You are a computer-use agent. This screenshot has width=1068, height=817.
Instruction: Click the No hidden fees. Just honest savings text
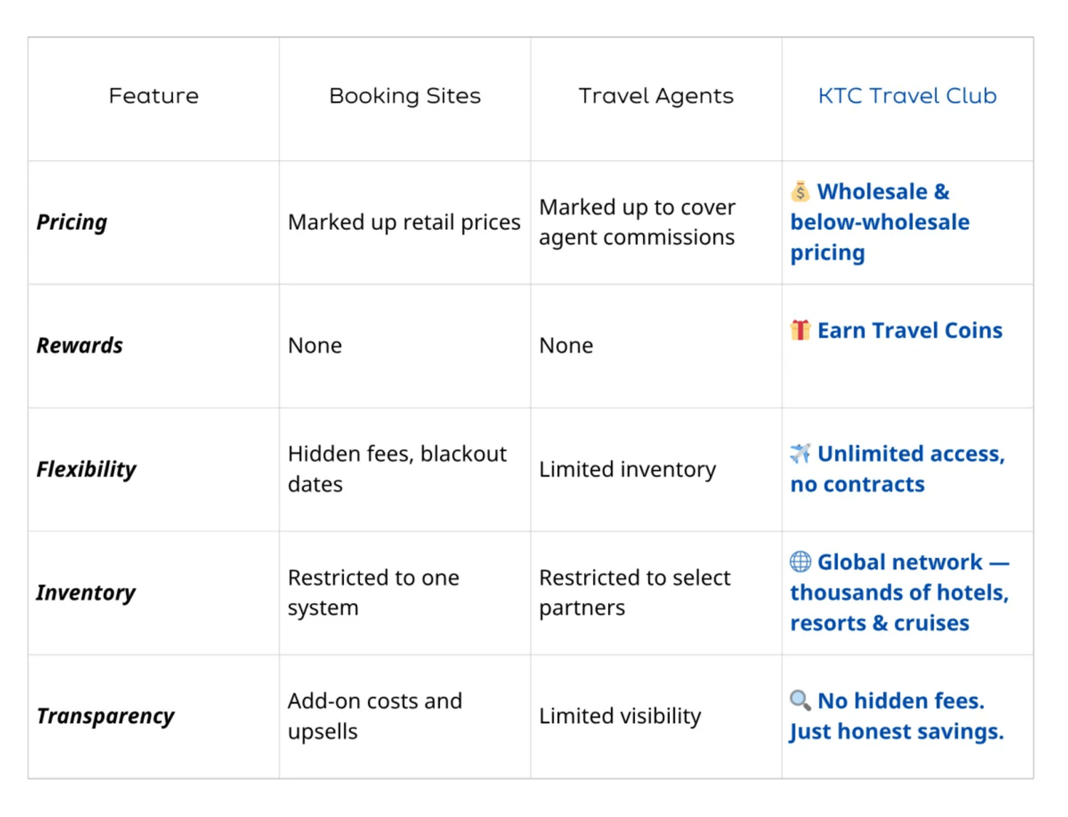[897, 717]
